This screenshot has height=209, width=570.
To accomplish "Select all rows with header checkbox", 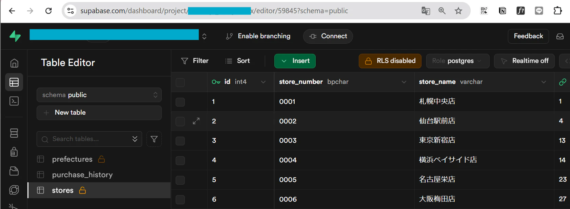I will 180,82.
